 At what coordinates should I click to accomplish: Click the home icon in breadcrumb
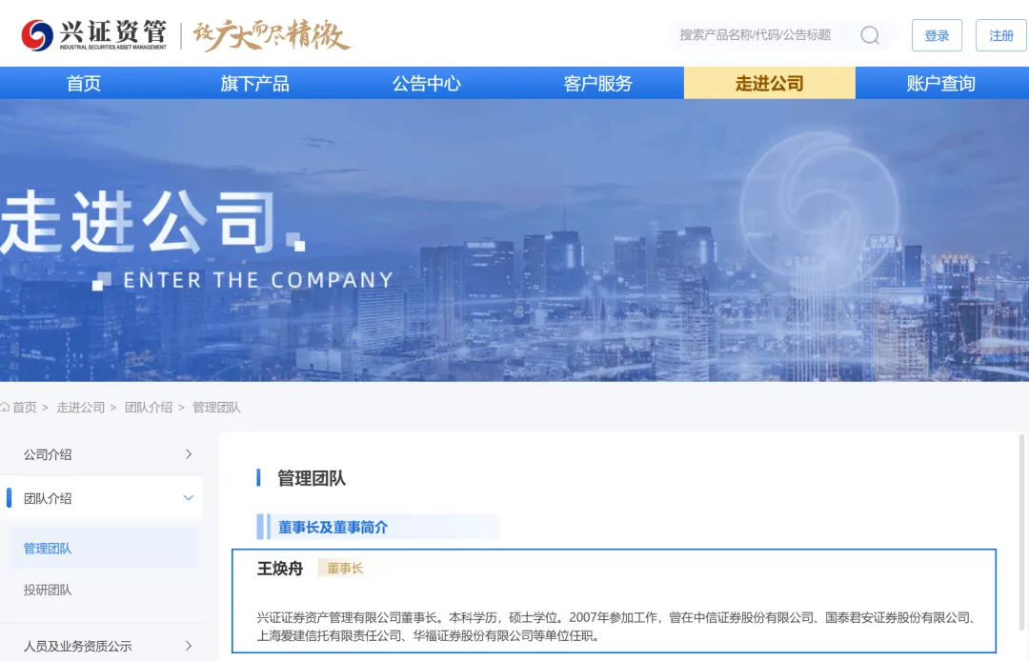pyautogui.click(x=5, y=408)
